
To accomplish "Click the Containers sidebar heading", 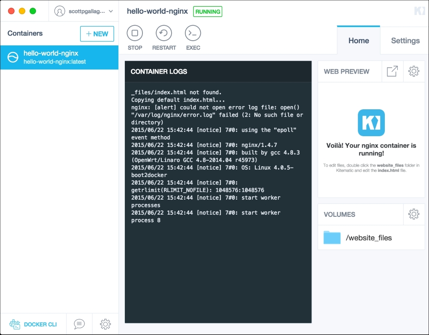I will (25, 33).
